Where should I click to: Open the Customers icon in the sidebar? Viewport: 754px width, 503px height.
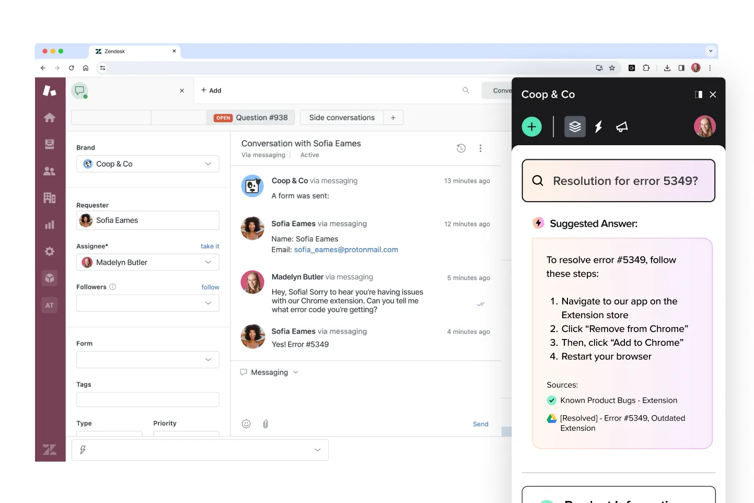50,171
